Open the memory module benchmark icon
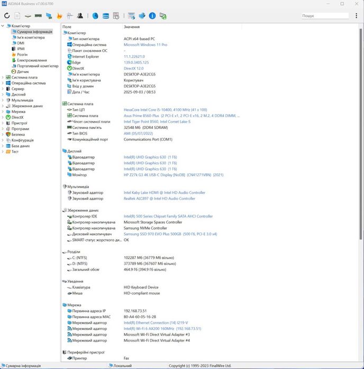This screenshot has height=369, width=364. tap(38, 16)
